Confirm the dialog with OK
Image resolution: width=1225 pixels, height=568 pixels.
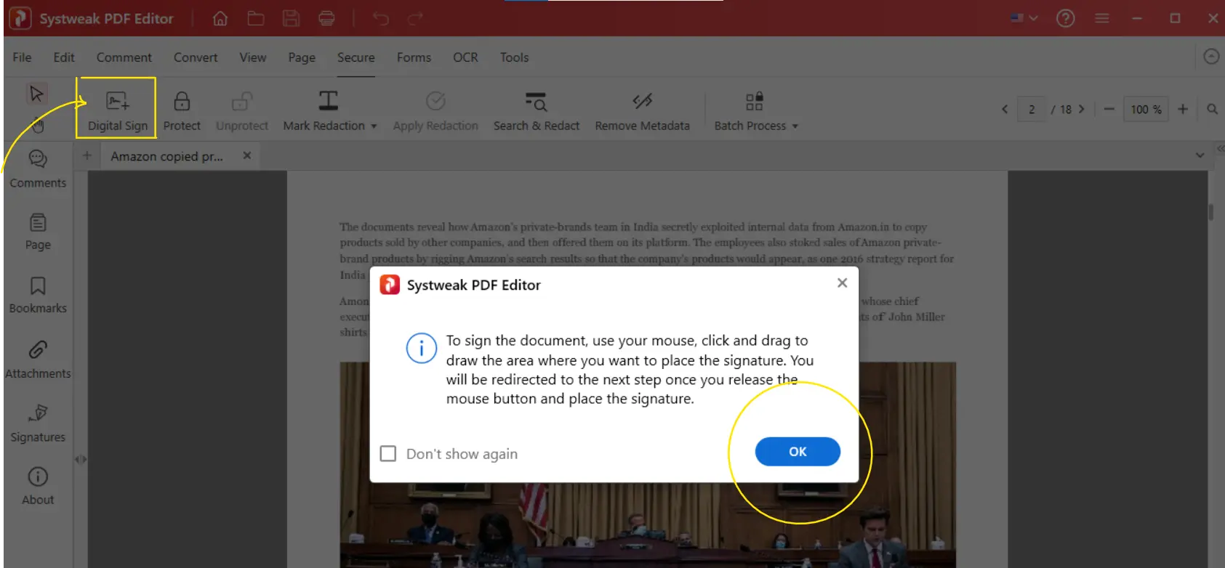(798, 452)
